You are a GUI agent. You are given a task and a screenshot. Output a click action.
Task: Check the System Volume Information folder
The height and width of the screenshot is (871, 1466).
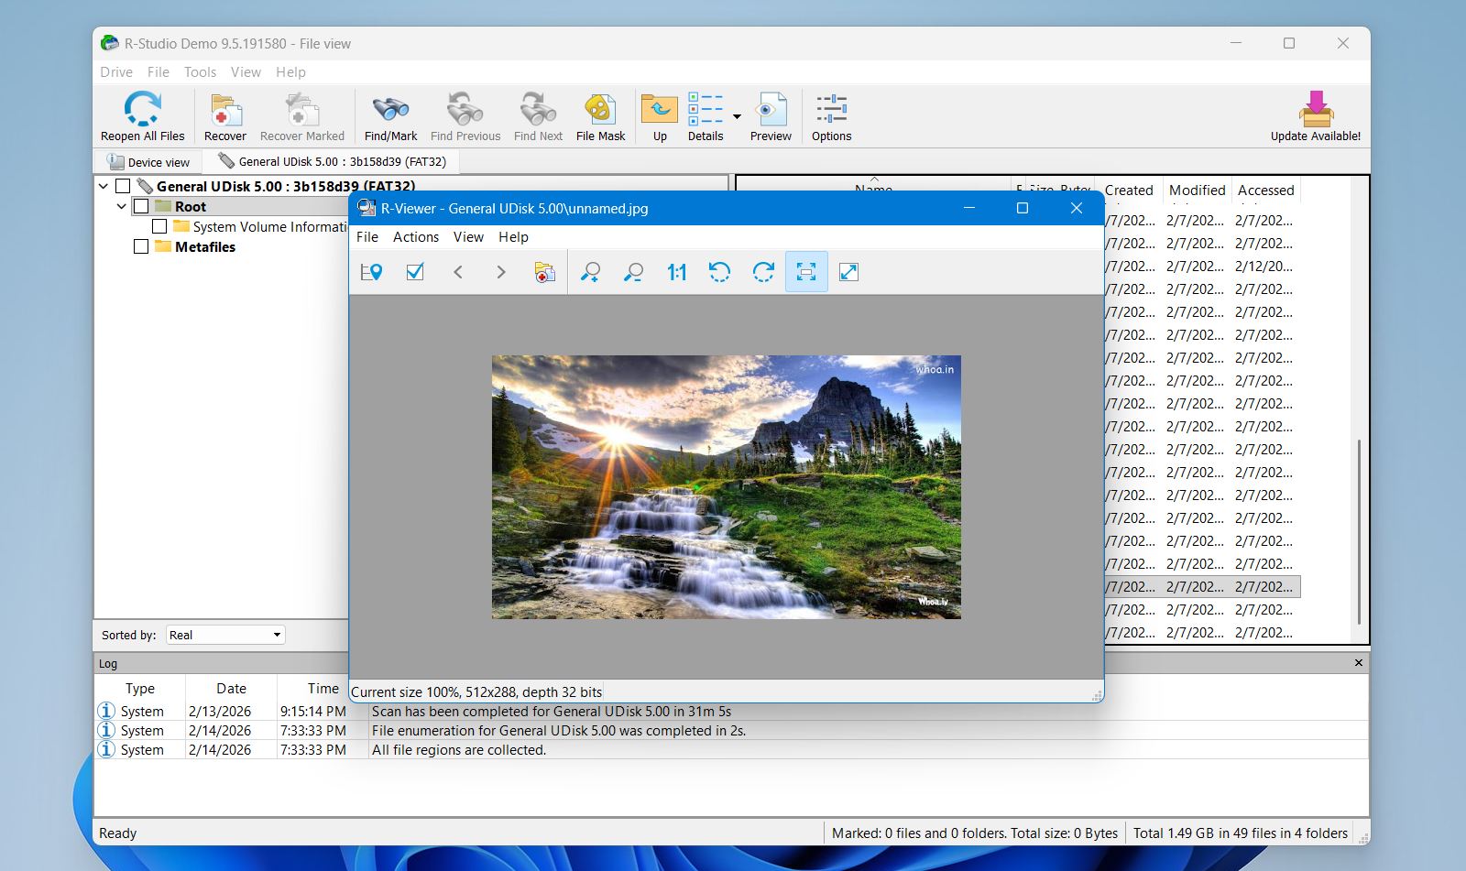(159, 226)
